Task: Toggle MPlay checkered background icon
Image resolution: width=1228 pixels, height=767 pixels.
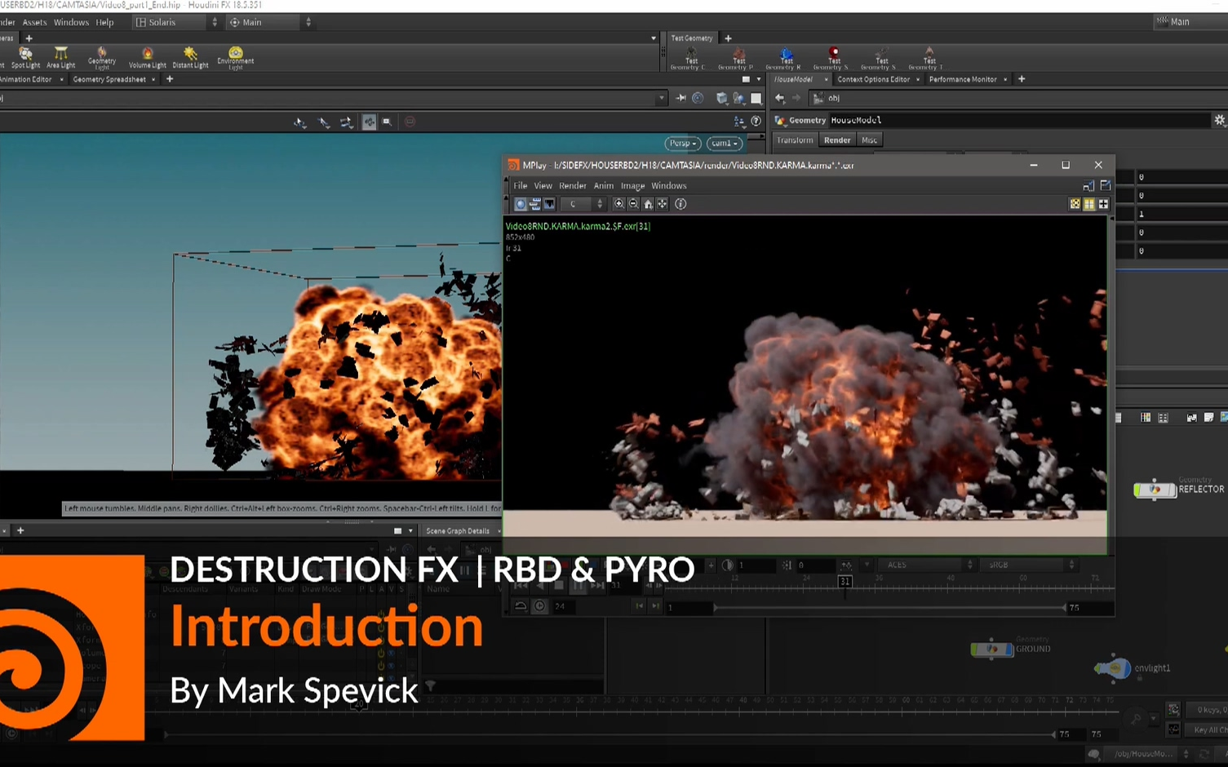Action: click(1075, 204)
